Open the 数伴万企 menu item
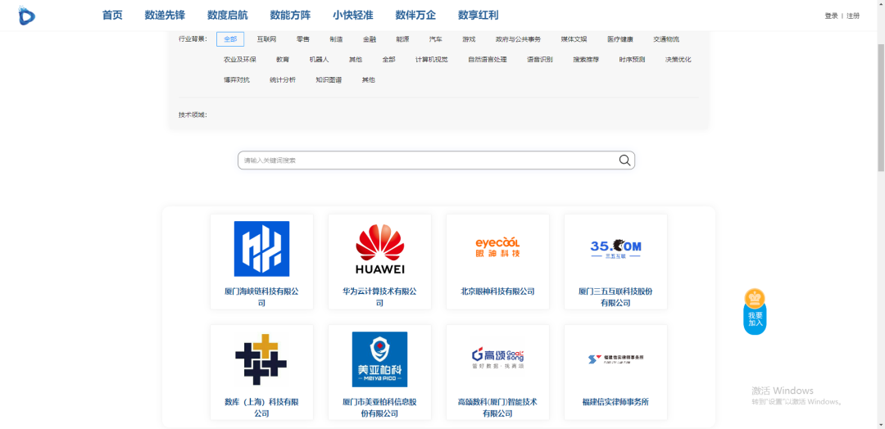The width and height of the screenshot is (885, 429). tap(415, 16)
